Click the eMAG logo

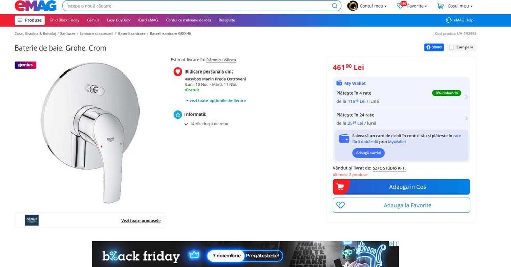coord(36,6)
